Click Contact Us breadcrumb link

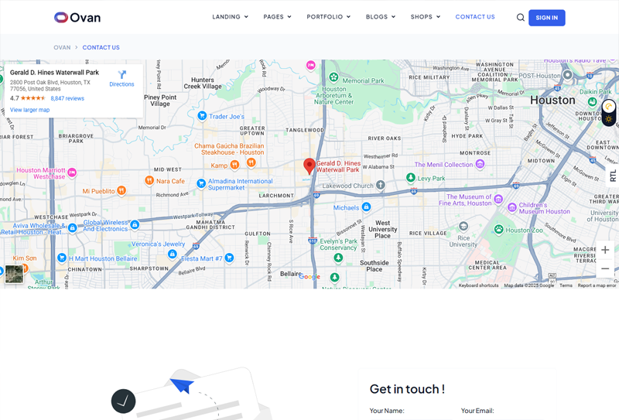click(x=101, y=47)
